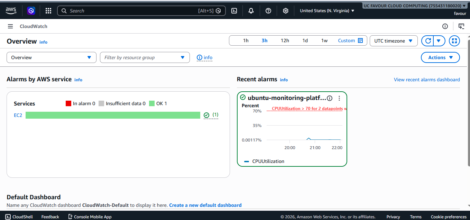Open the Amazon Q purple icon

31,11
